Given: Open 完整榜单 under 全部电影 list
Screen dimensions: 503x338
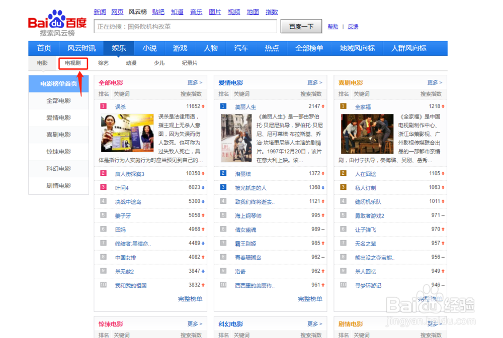Looking at the screenshot, I should [x=190, y=299].
